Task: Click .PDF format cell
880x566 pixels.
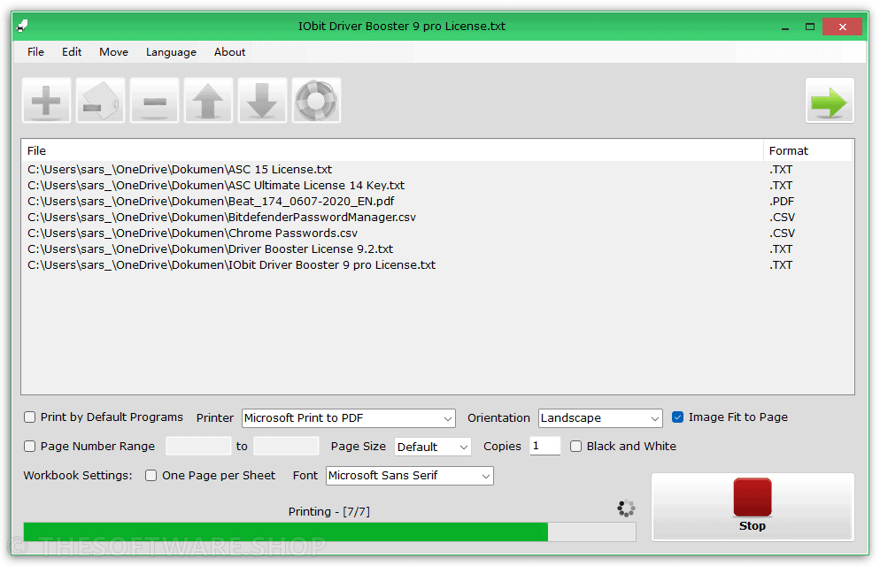Action: tap(782, 201)
